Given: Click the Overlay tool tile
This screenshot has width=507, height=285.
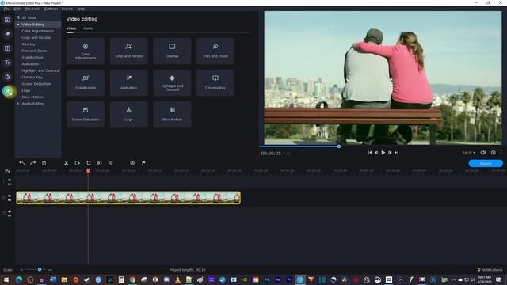Looking at the screenshot, I should tap(172, 51).
